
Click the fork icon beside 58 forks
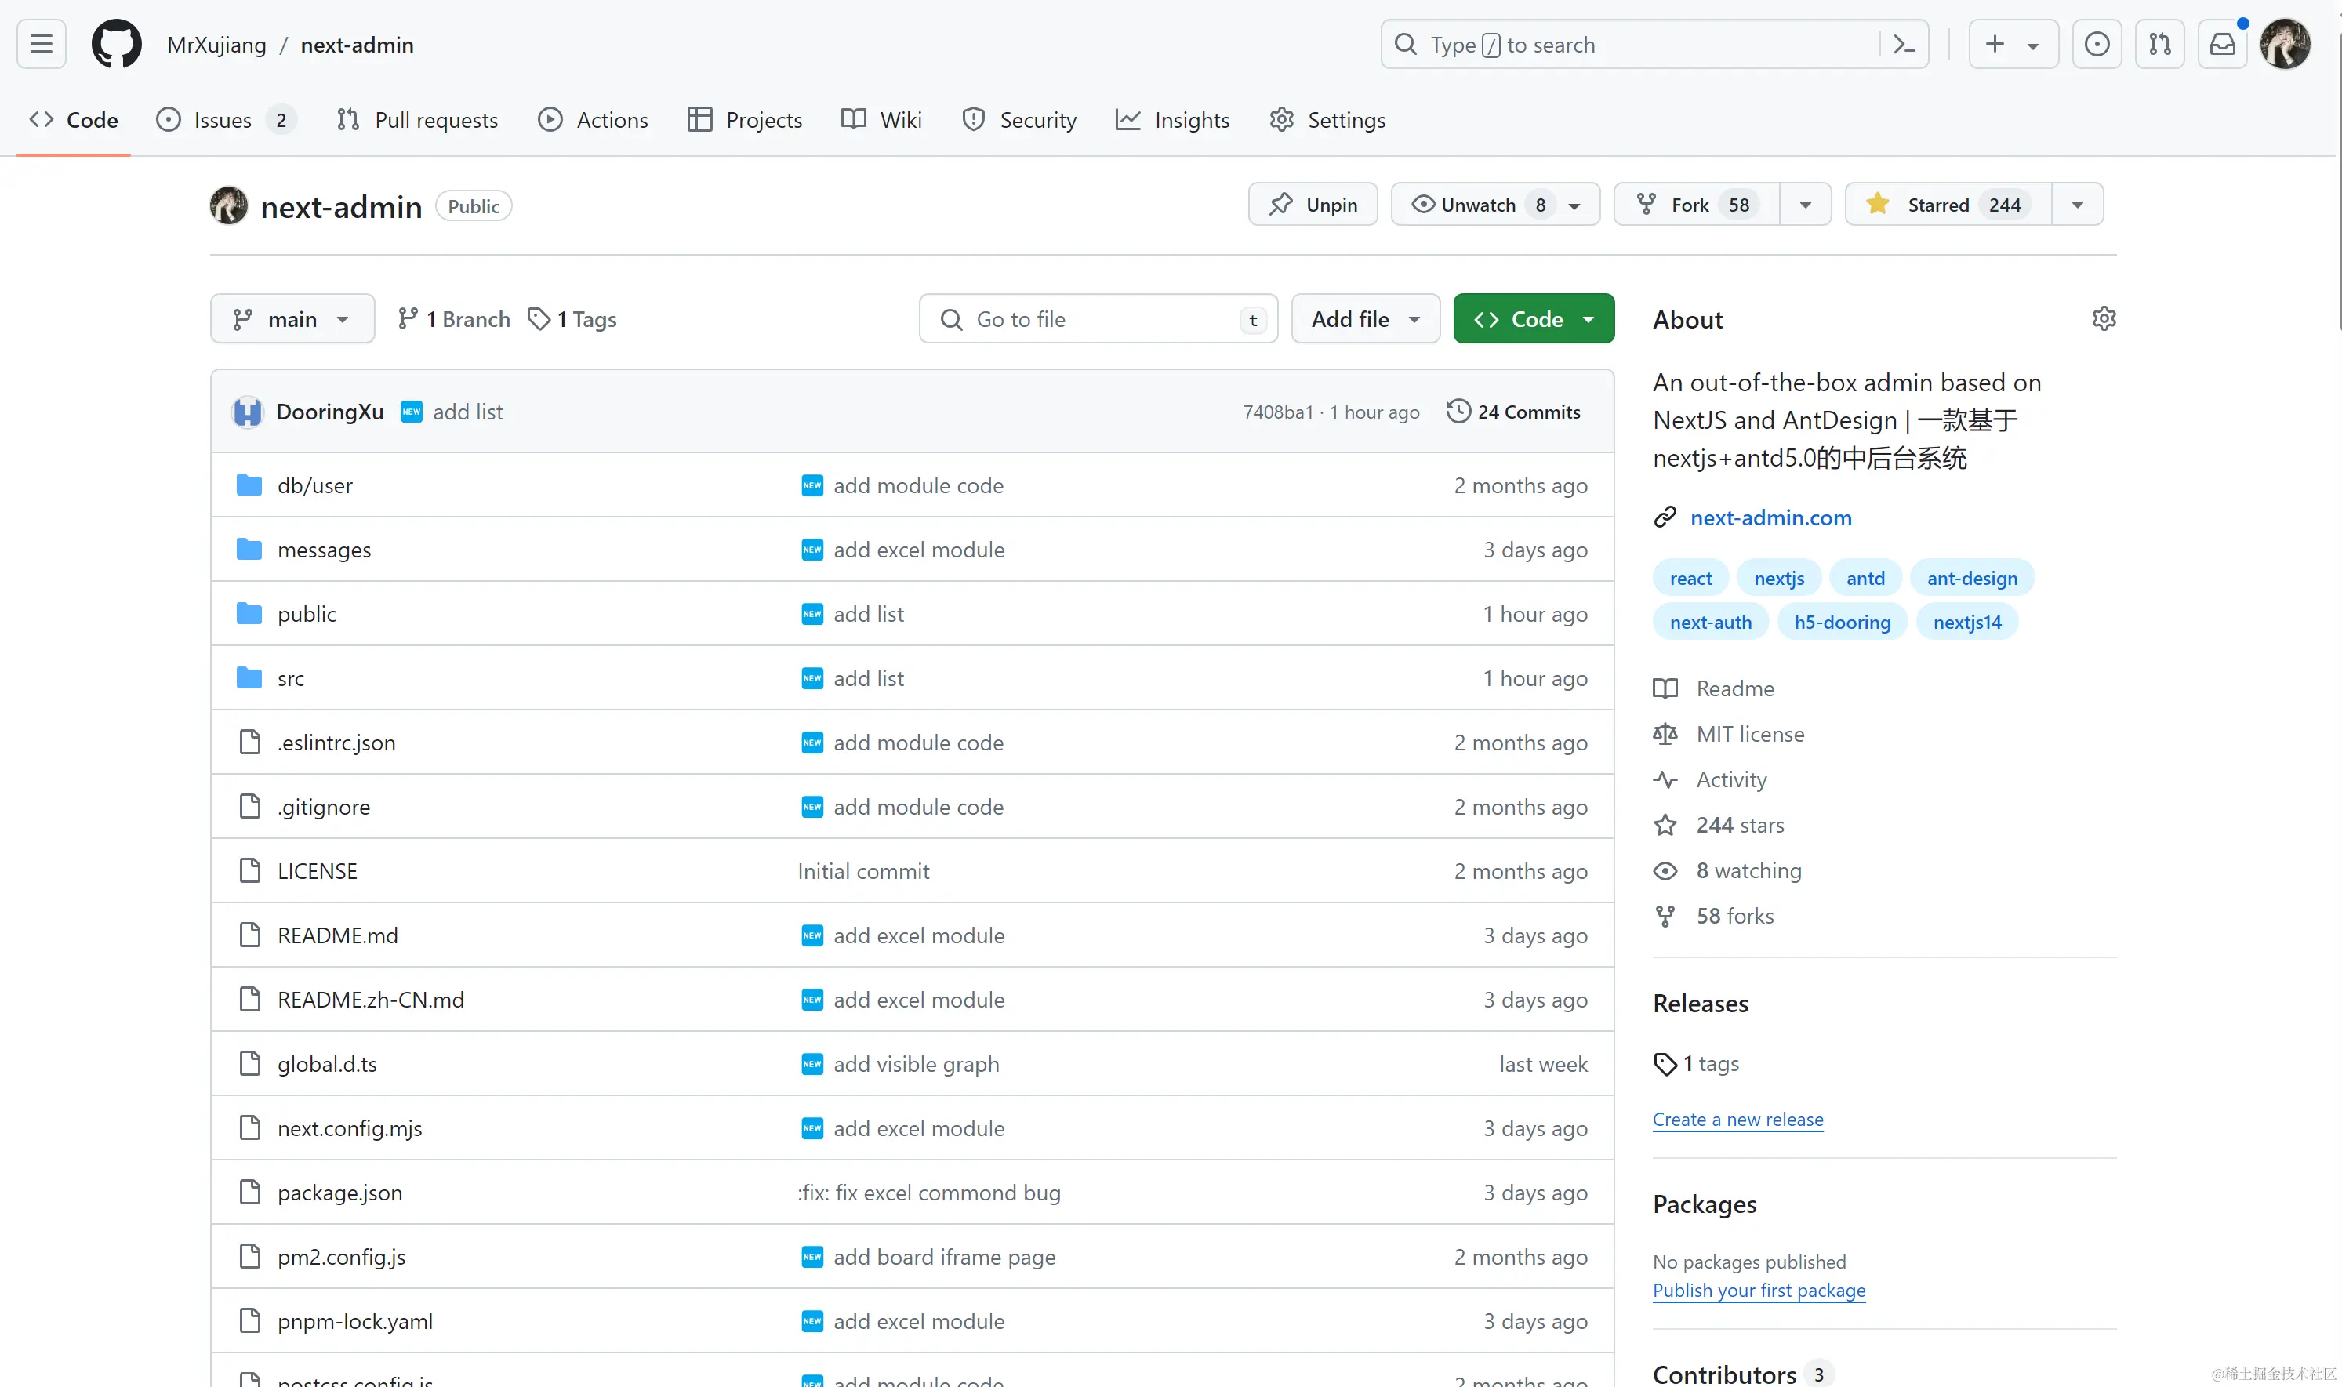1665,916
